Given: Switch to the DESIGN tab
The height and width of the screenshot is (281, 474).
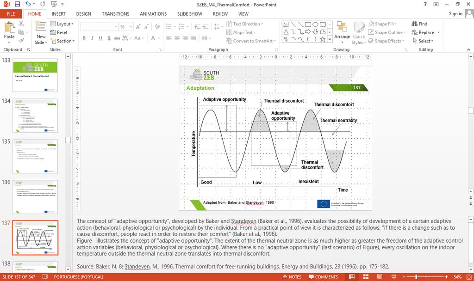Looking at the screenshot, I should pos(83,14).
